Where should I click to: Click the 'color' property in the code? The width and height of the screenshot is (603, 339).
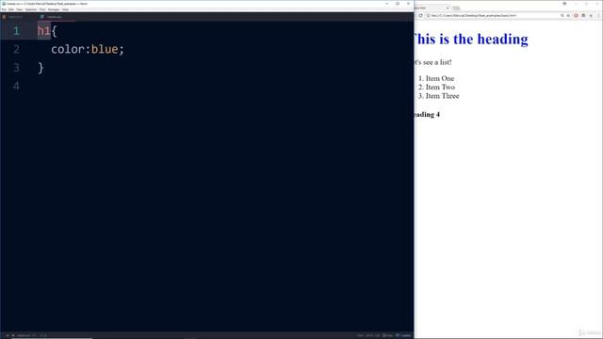point(68,49)
